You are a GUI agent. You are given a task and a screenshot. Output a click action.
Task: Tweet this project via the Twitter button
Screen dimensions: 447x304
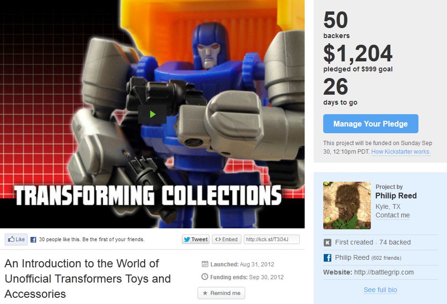196,239
